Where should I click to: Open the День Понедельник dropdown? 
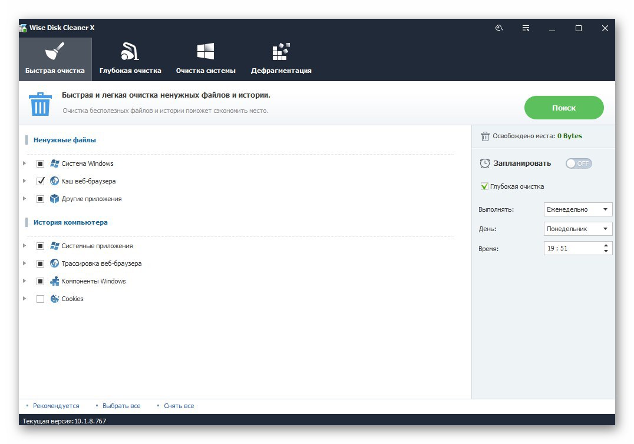coord(578,229)
